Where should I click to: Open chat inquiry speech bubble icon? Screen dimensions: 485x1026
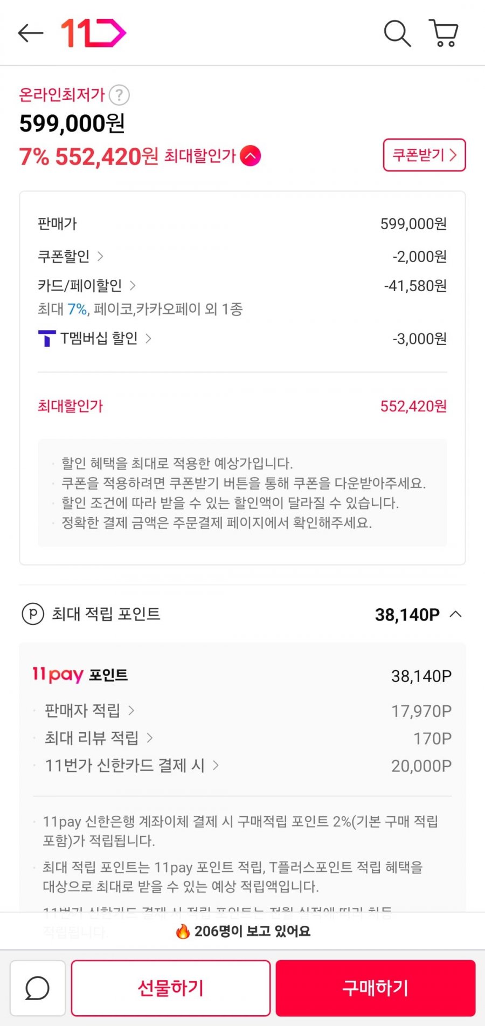tap(38, 988)
